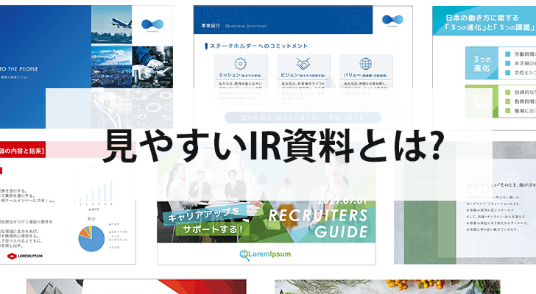This screenshot has height=294, width=536.
Task: Click the キャリアアップを banner text
Action: [204, 215]
